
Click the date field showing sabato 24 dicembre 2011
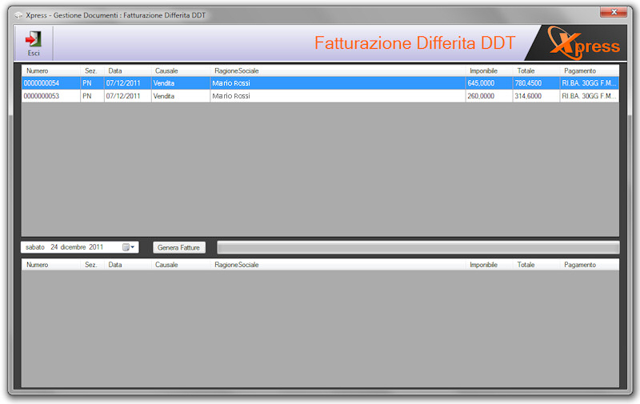79,247
